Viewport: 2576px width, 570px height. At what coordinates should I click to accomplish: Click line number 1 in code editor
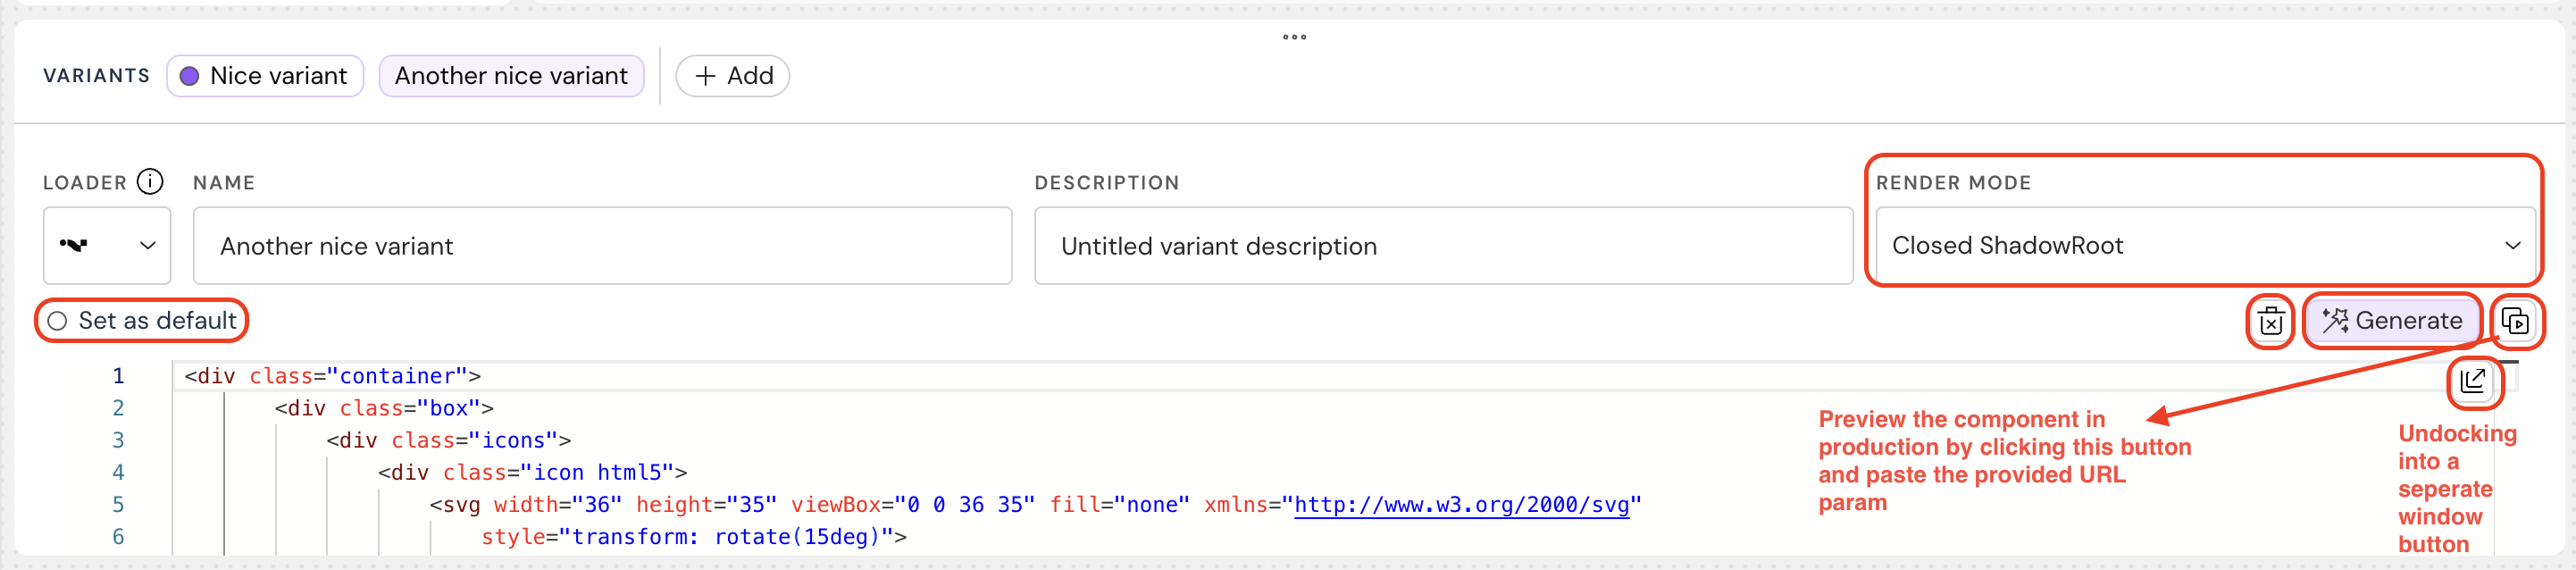click(118, 376)
